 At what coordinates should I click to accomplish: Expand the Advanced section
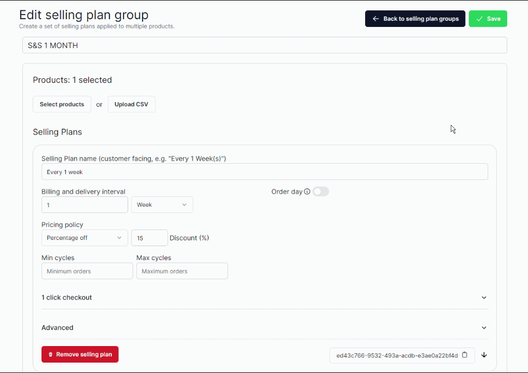point(265,327)
